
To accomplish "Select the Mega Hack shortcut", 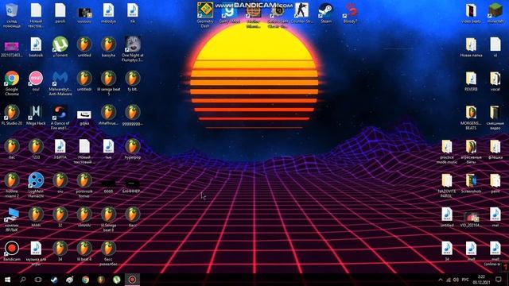I will (36, 114).
